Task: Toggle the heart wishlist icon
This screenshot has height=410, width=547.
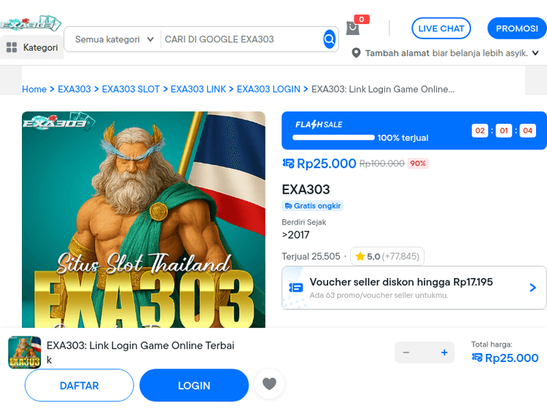Action: coord(269,384)
